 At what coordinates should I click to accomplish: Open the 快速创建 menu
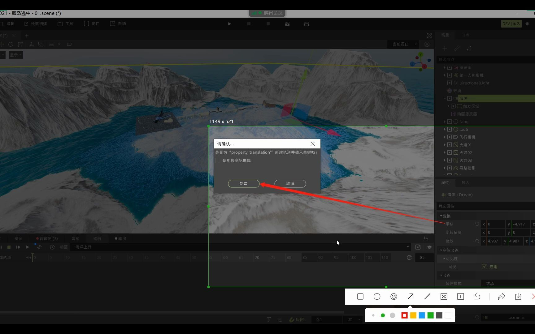(36, 24)
